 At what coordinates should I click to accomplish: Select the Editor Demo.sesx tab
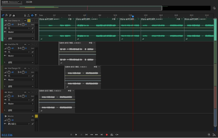tap(10, 2)
